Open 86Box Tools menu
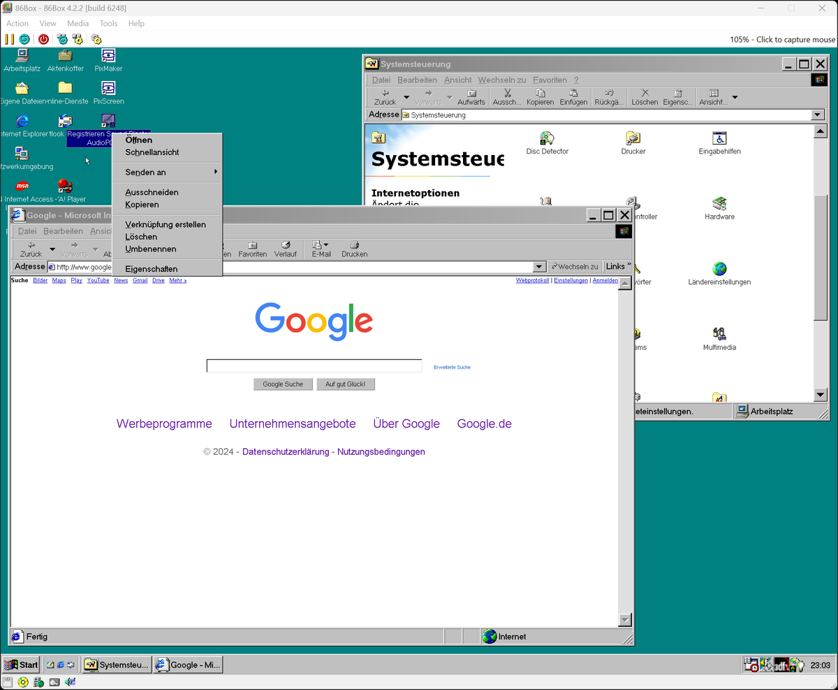Image resolution: width=838 pixels, height=690 pixels. (108, 23)
